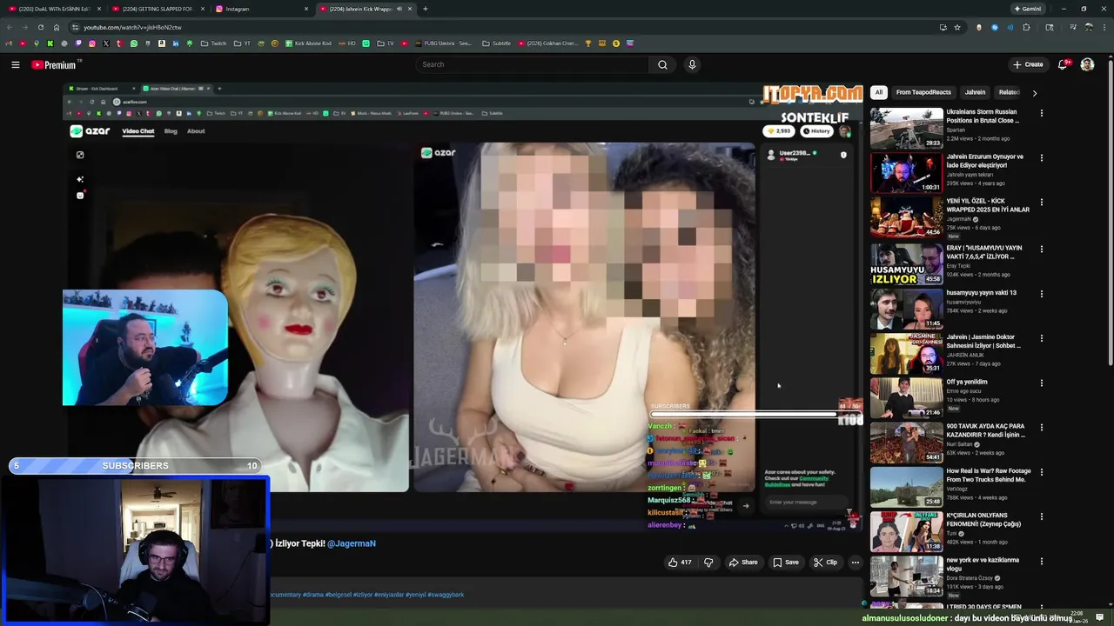
Task: Select the From TeapodReacts chip
Action: point(923,92)
